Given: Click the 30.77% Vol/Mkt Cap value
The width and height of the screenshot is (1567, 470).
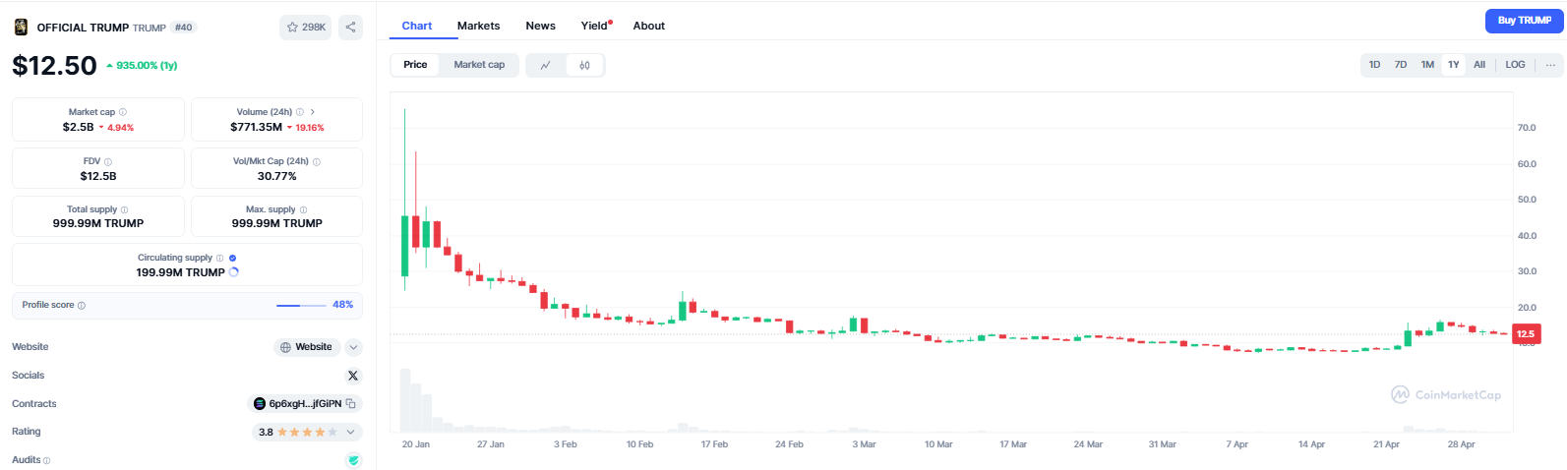Looking at the screenshot, I should pos(276,176).
